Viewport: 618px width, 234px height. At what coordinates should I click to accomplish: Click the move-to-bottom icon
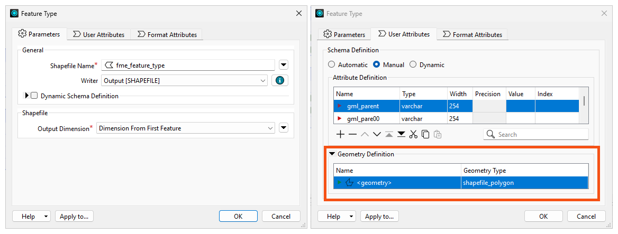pos(401,135)
